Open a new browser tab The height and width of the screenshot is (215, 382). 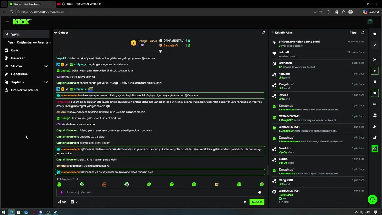coord(107,4)
